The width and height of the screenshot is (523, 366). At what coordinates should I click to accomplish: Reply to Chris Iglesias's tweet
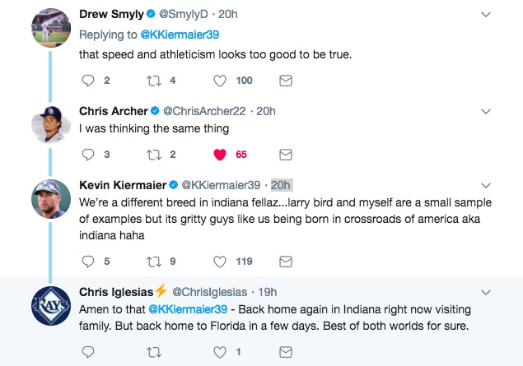point(90,351)
